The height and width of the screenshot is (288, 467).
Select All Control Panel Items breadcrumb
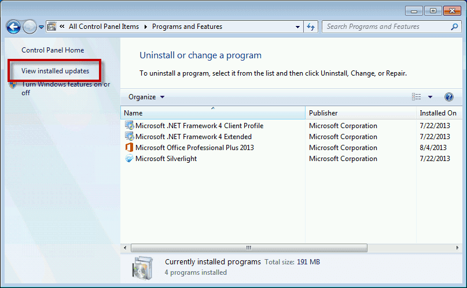click(104, 27)
